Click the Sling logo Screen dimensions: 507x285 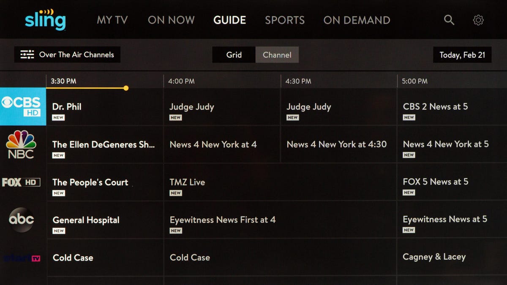pyautogui.click(x=45, y=19)
